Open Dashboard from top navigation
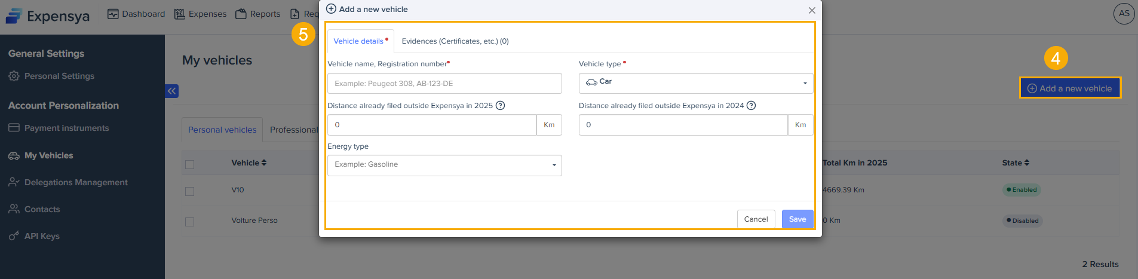1138x279 pixels. click(136, 14)
